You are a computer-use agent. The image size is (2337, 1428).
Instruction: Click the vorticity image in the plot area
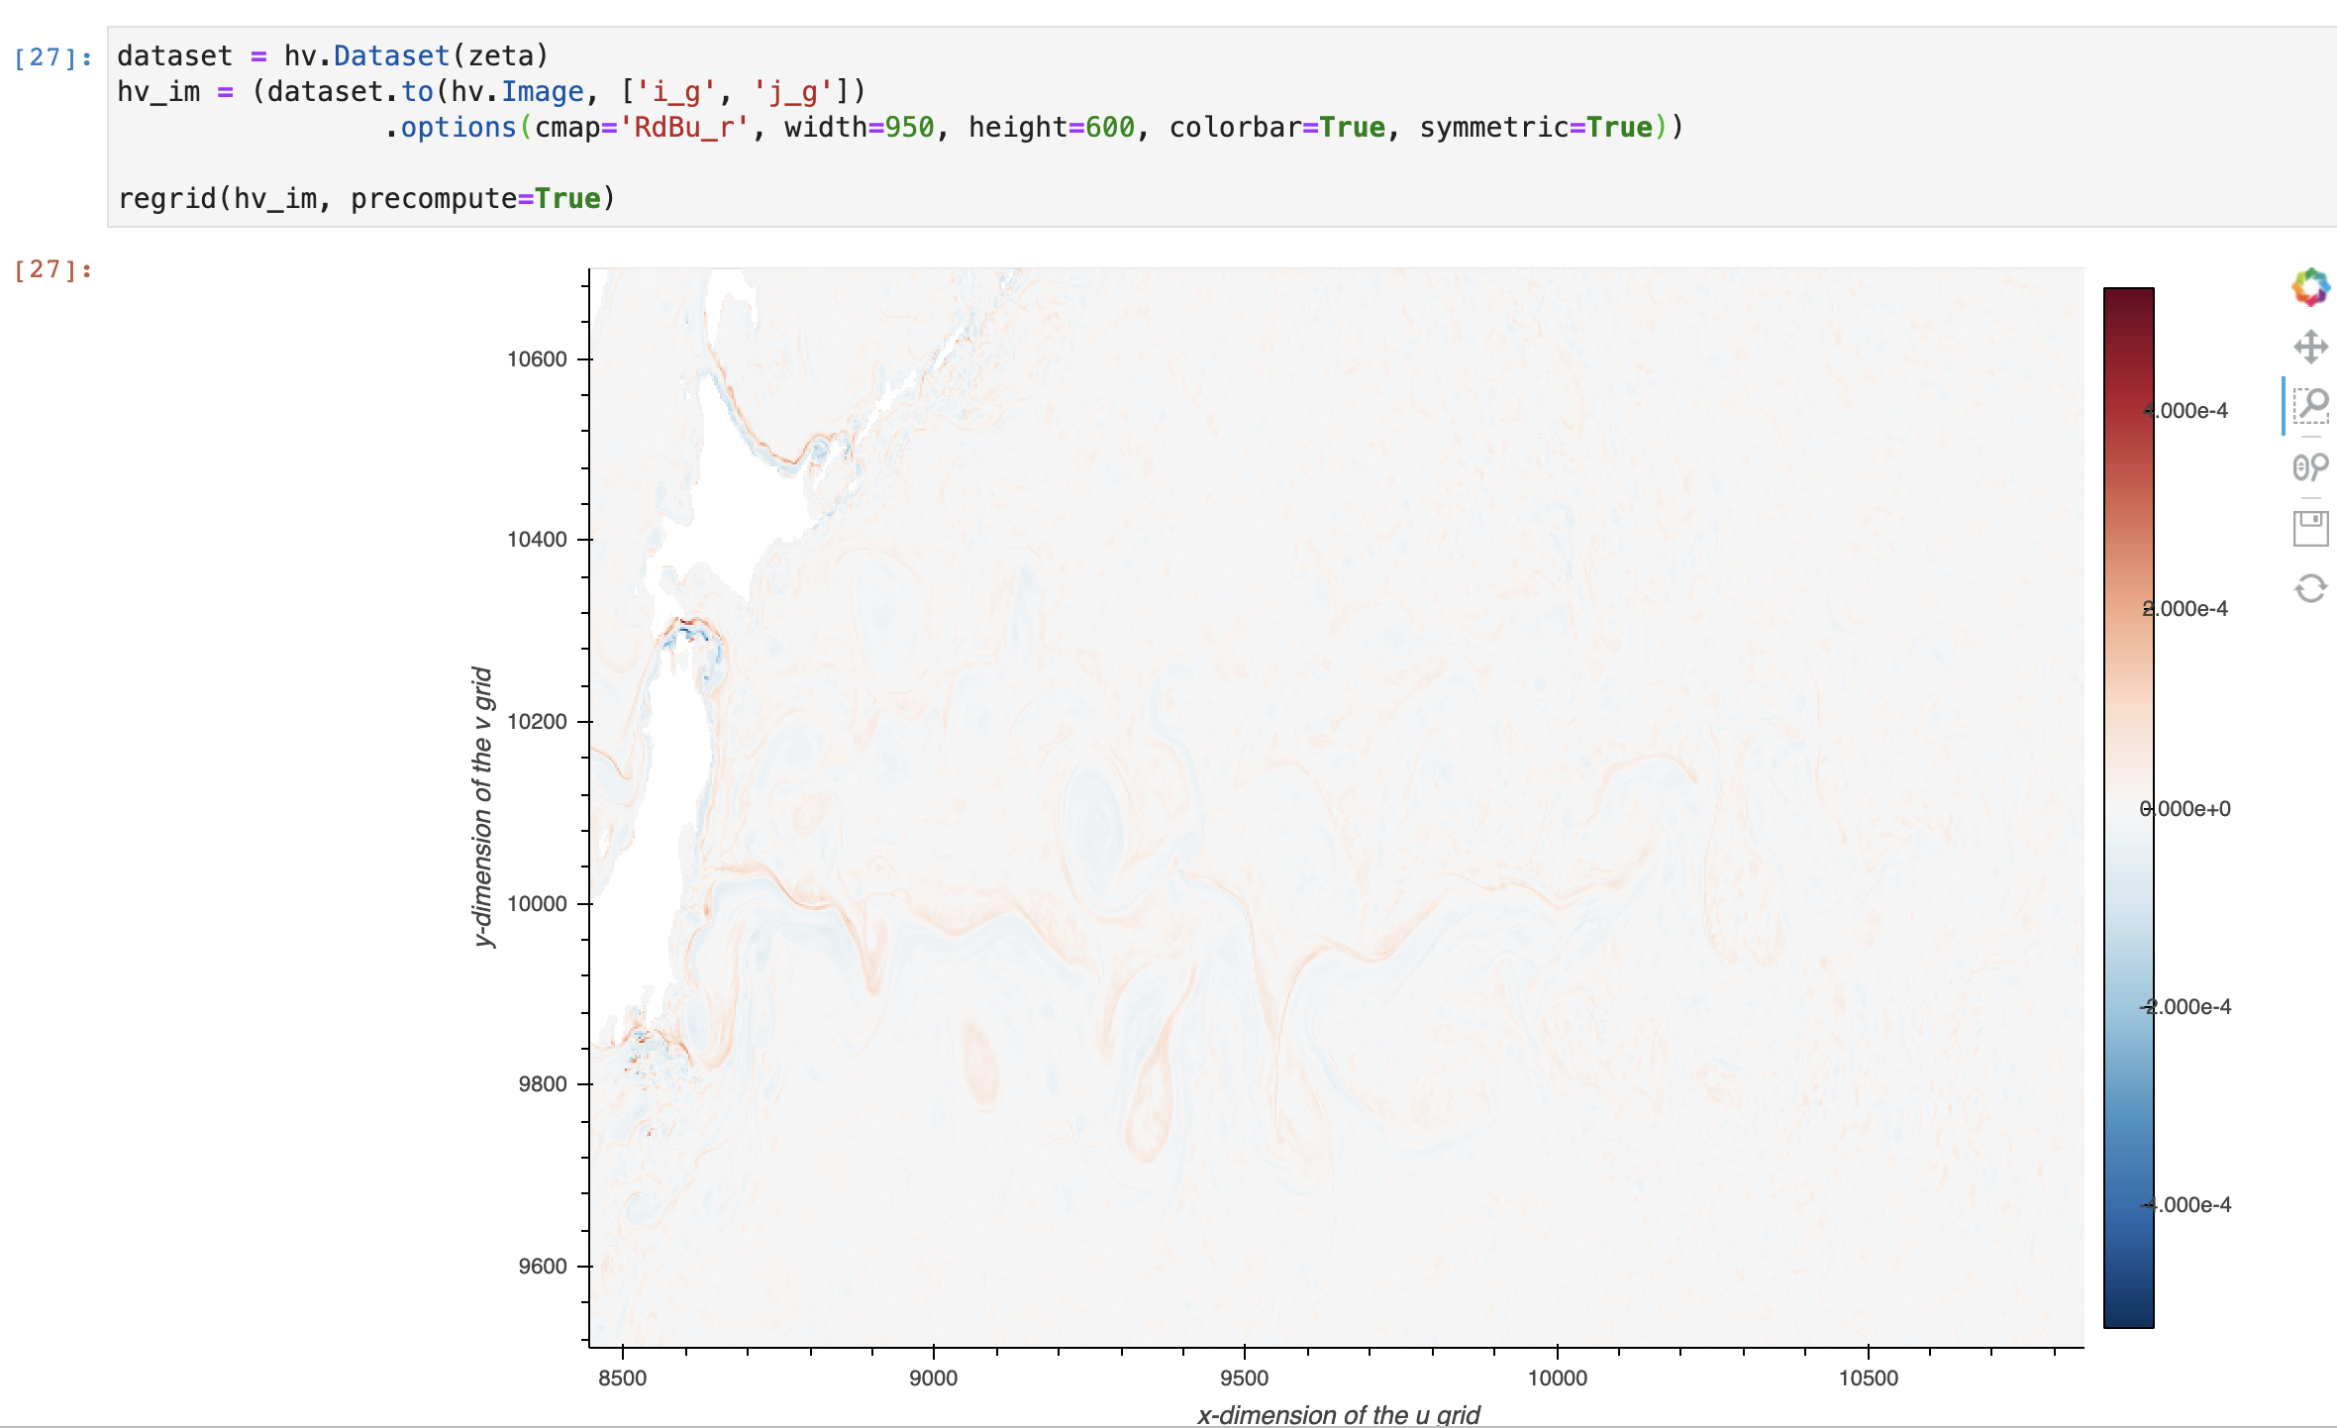(1337, 807)
